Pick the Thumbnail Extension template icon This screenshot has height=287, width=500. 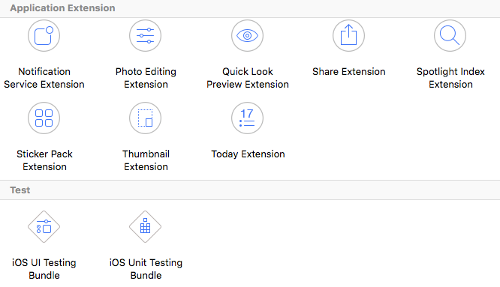(145, 118)
